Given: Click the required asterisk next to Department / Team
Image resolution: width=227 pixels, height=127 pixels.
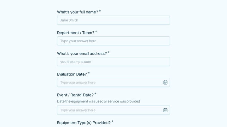Looking at the screenshot, I should coord(96,32).
